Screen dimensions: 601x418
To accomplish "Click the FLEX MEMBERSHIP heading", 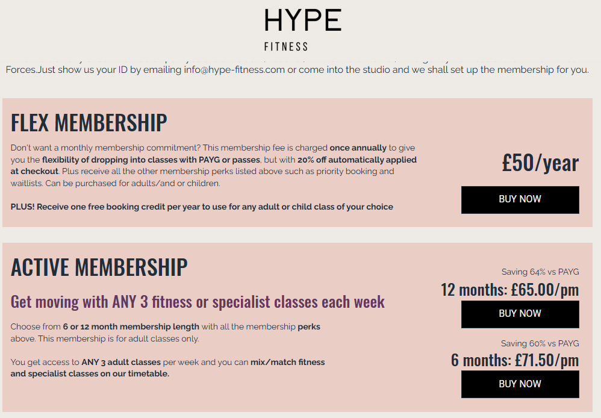I will coord(89,123).
